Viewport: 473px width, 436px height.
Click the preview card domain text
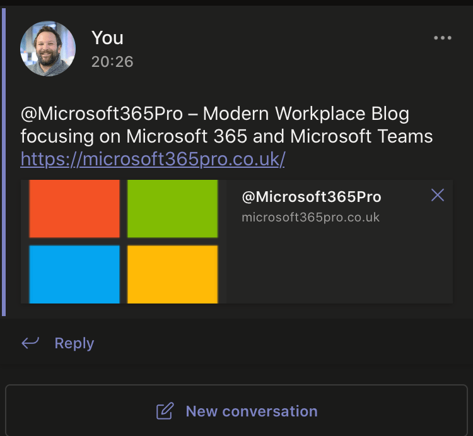point(311,217)
